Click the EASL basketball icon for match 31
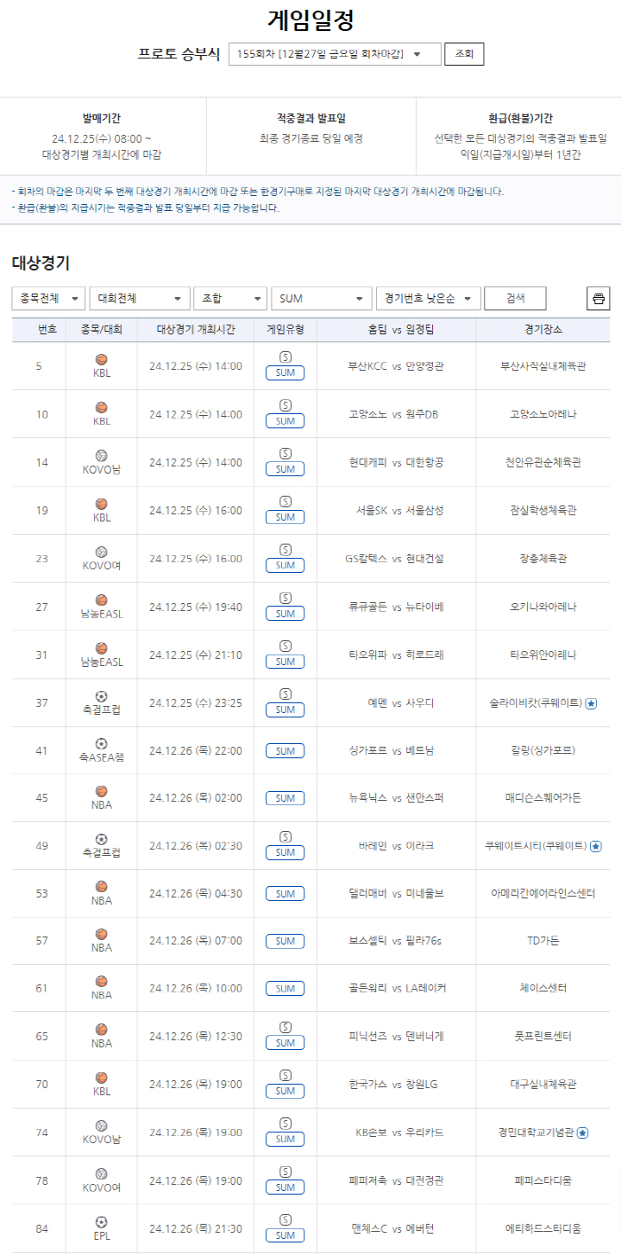This screenshot has width=621, height=1254. tap(101, 648)
